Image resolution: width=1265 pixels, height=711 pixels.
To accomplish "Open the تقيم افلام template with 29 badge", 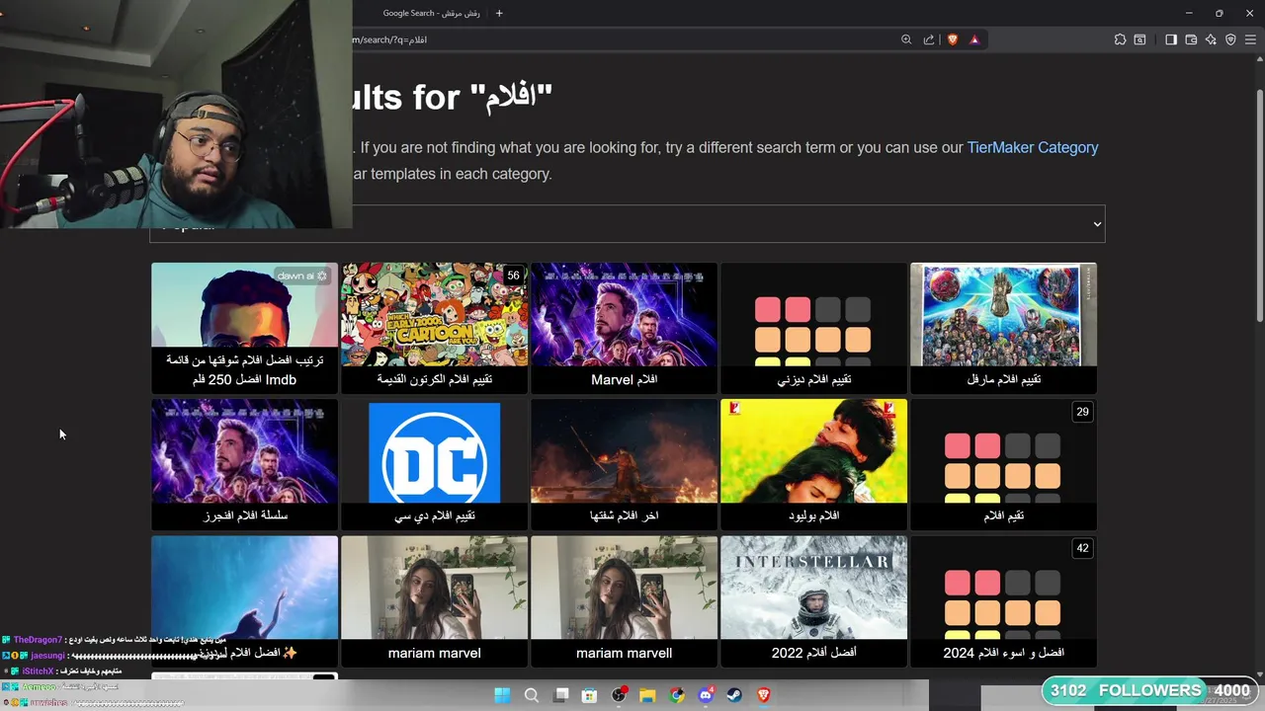I will pos(1003,464).
